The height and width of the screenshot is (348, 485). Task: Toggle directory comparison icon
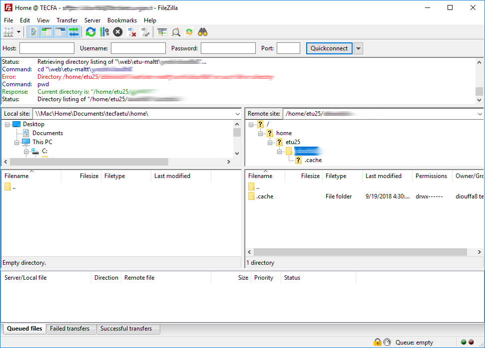point(176,32)
